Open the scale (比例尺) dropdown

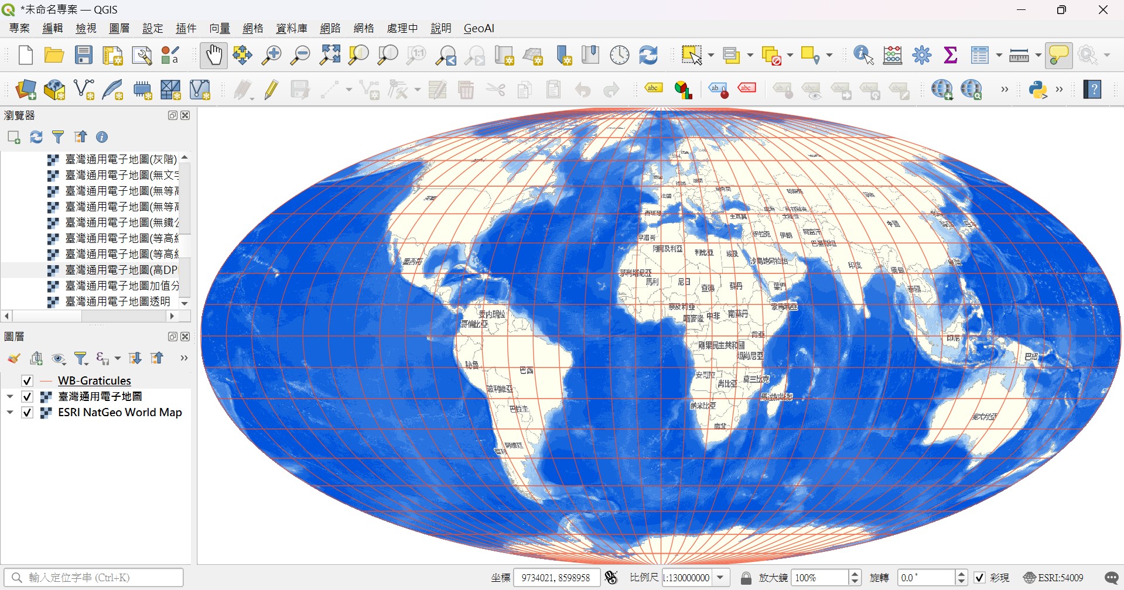[721, 578]
